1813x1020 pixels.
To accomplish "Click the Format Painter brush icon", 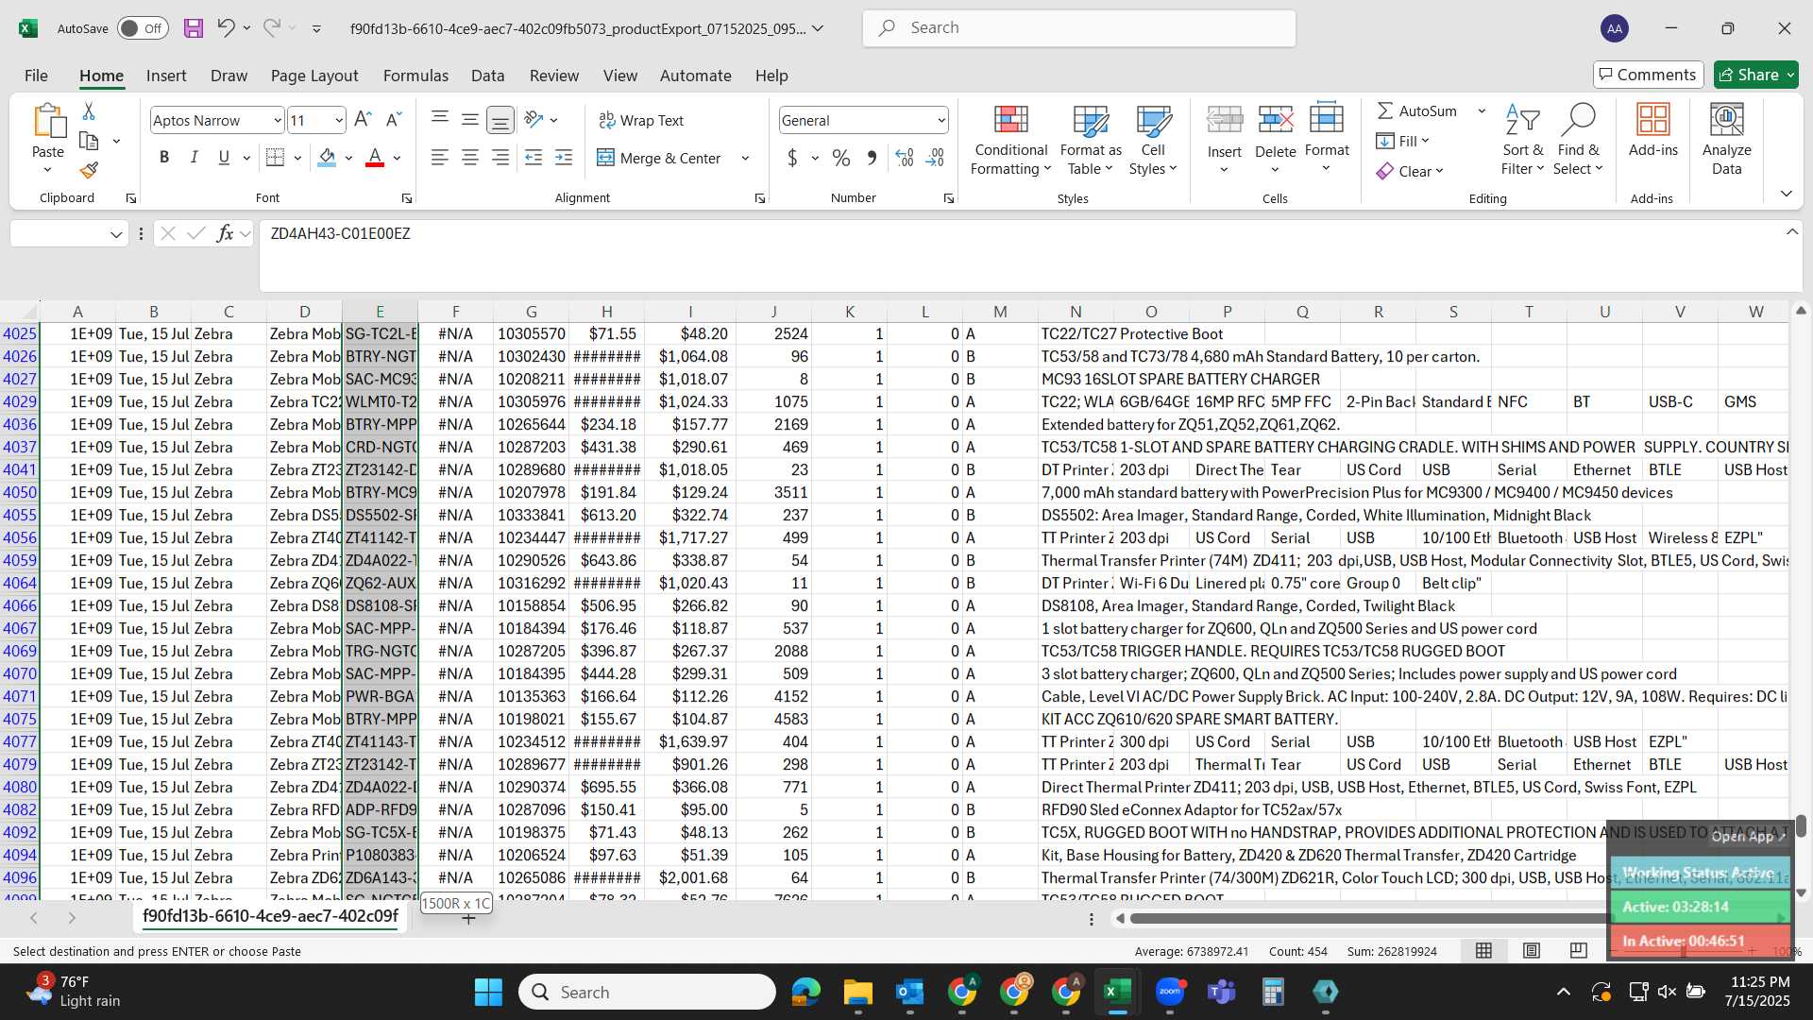I will tap(89, 170).
